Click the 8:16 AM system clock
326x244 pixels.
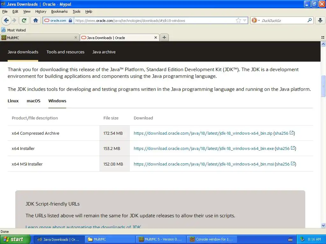click(x=314, y=239)
